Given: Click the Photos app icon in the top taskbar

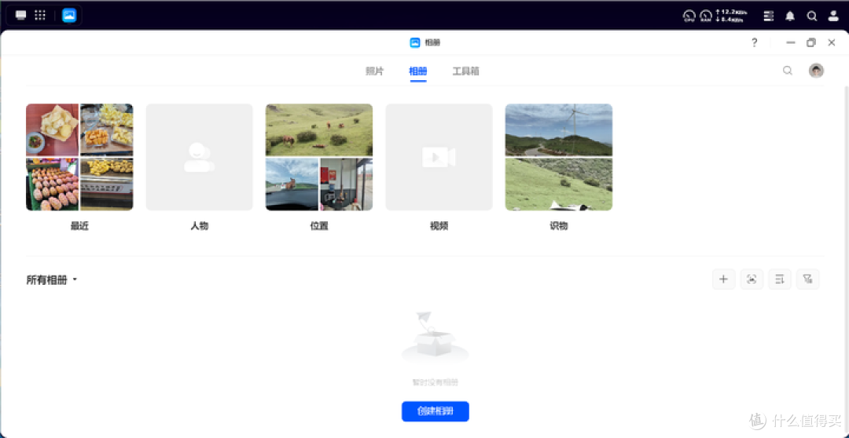Looking at the screenshot, I should coord(69,15).
